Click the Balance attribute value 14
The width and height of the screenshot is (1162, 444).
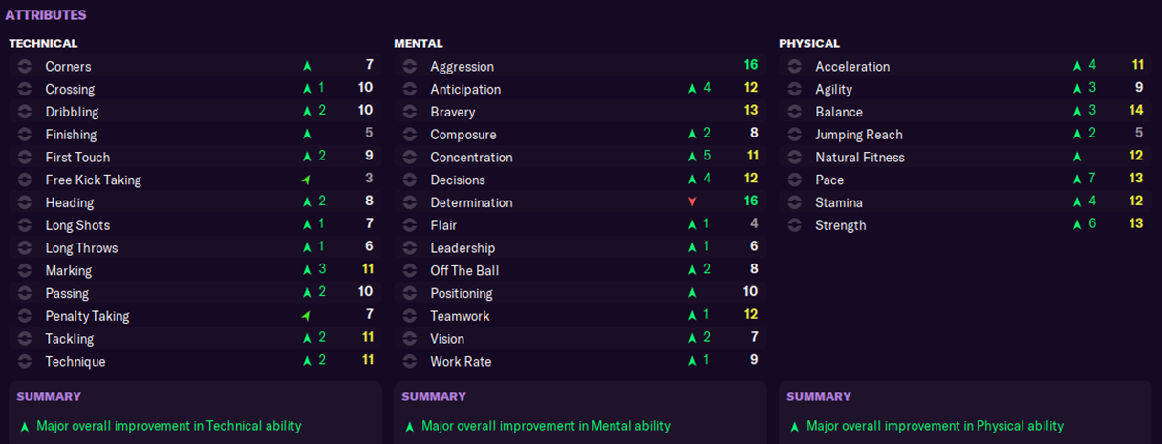(x=1136, y=111)
